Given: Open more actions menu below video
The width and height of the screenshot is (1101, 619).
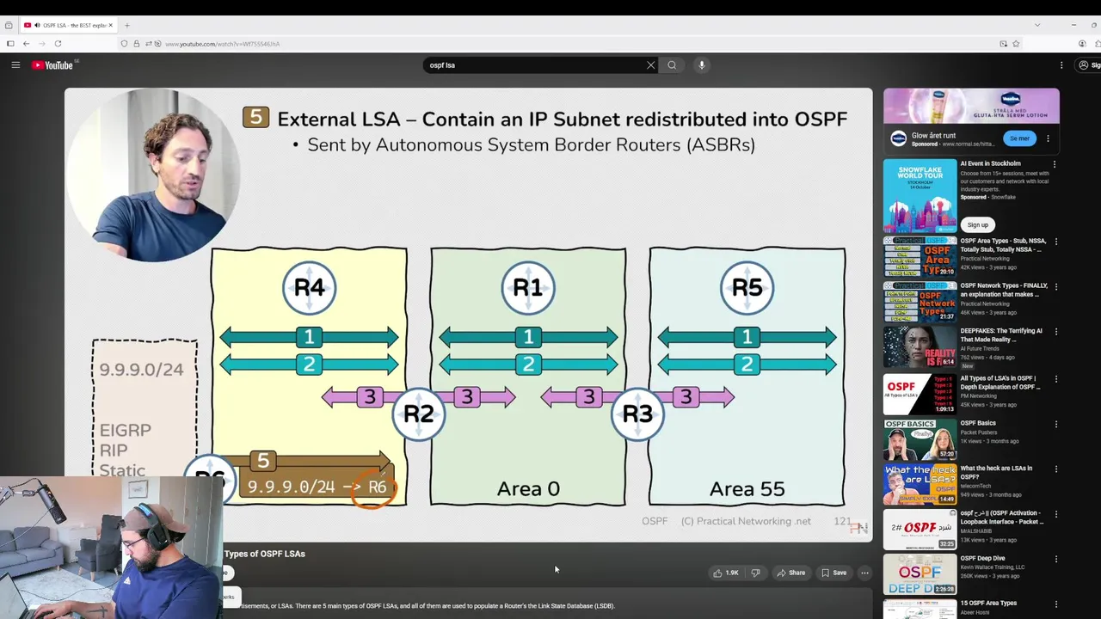Looking at the screenshot, I should pyautogui.click(x=864, y=573).
